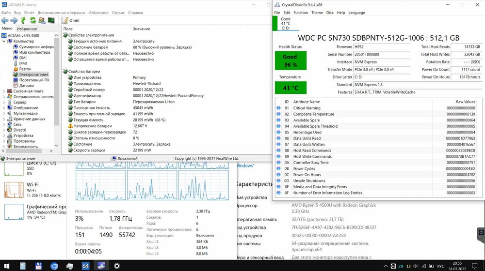
Task: Click the AIDA64 v5.95.4500 root icon
Action: [x=4, y=35]
